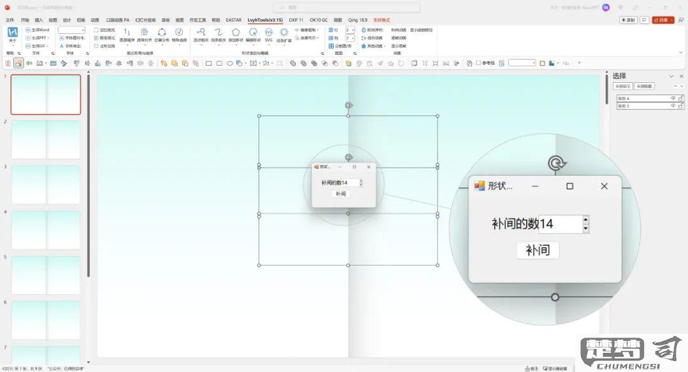Switch to the EASTAR tab
The height and width of the screenshot is (372, 688).
tap(233, 20)
